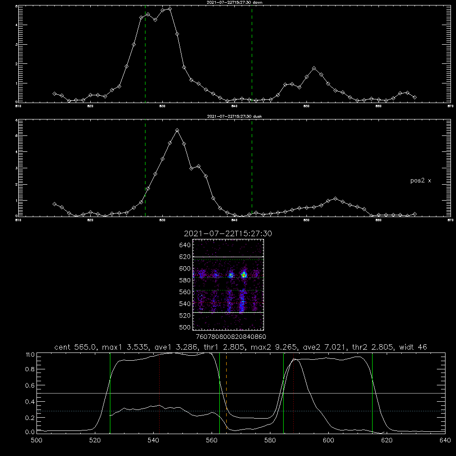Click the 0.0 y-axis label of bottom plot

click(30, 432)
